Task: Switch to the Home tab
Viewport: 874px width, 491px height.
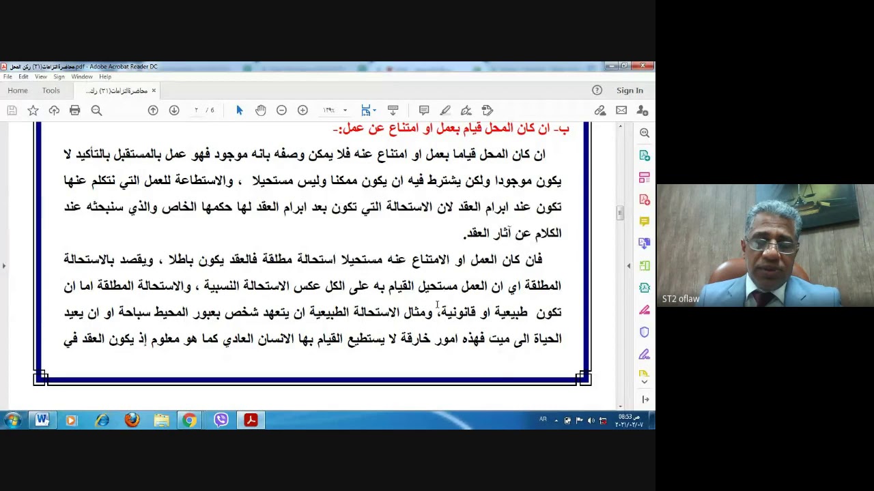Action: coord(18,90)
